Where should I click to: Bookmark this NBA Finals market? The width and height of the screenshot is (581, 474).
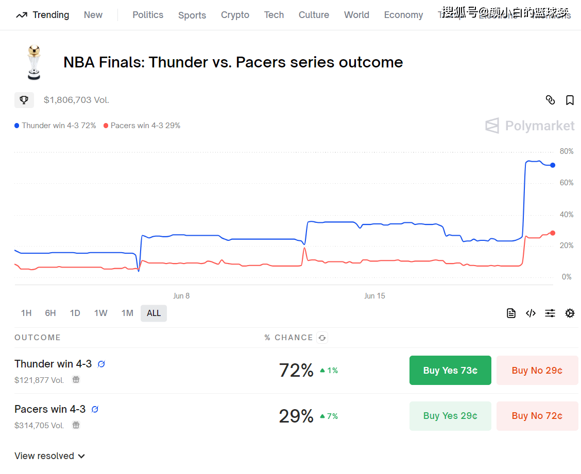coord(570,100)
